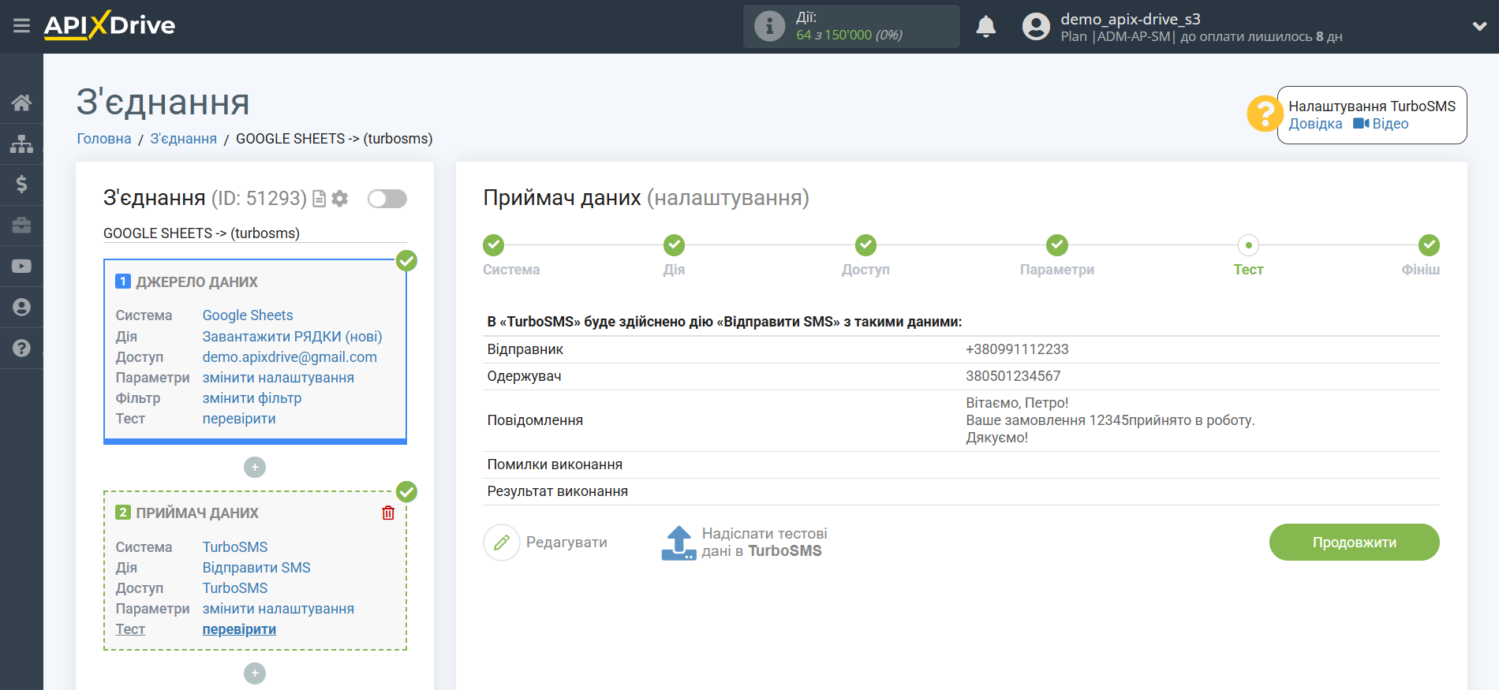
Task: Click receiver access TurboSMS link
Action: tap(235, 588)
